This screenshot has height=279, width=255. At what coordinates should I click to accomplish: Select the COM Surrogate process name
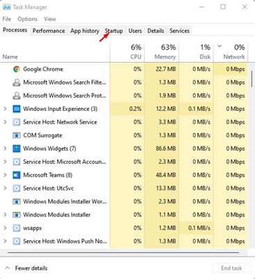pos(42,135)
